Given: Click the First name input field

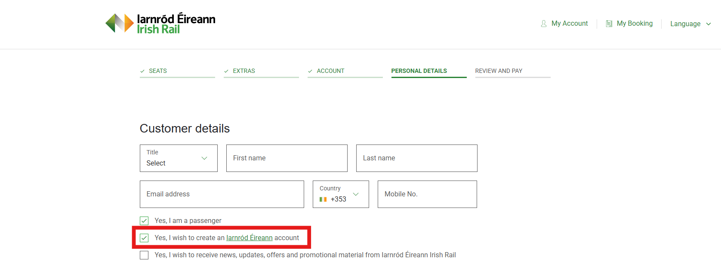Looking at the screenshot, I should pyautogui.click(x=287, y=158).
